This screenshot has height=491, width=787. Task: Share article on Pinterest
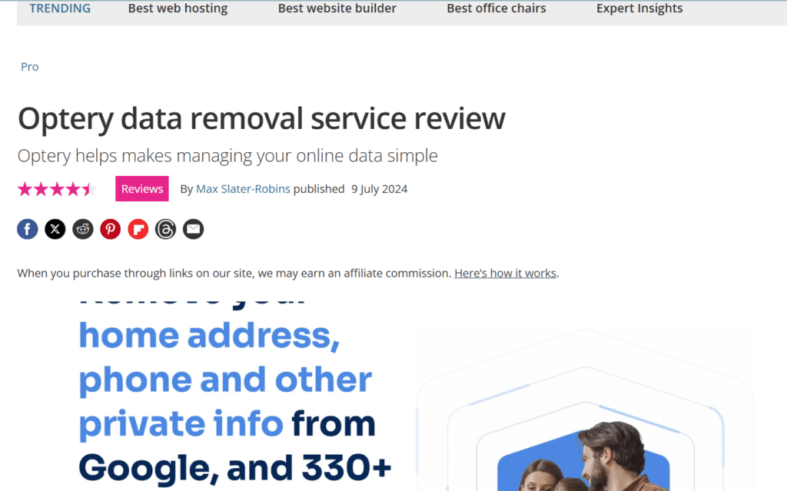[111, 230]
